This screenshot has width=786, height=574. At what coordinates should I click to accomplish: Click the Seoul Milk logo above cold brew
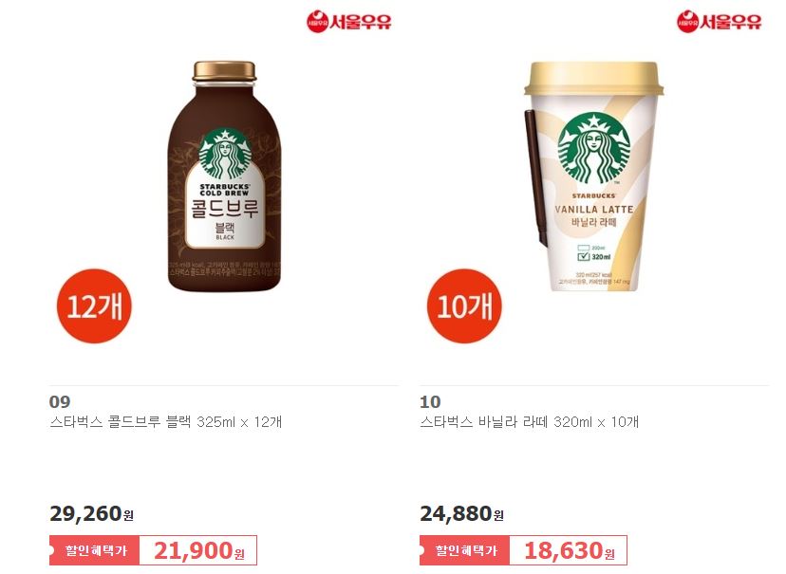[x=349, y=22]
